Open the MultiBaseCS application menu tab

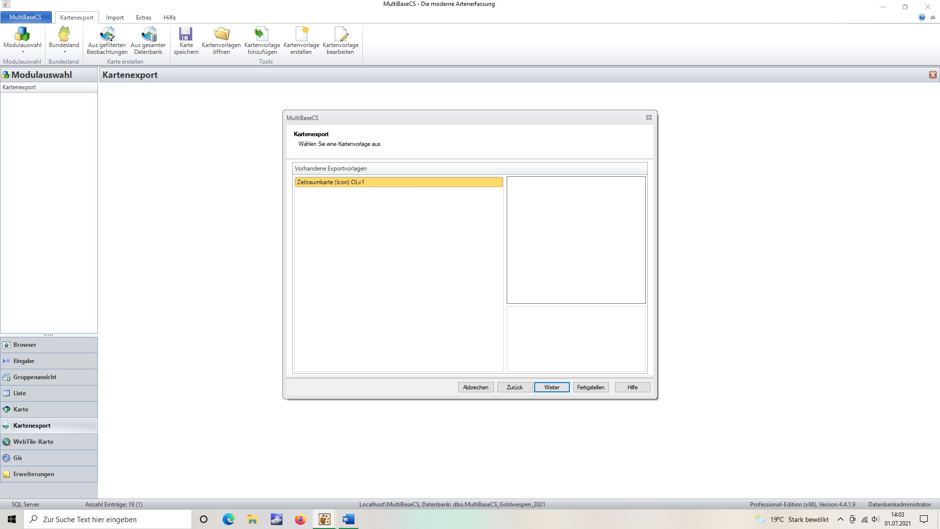pyautogui.click(x=25, y=17)
